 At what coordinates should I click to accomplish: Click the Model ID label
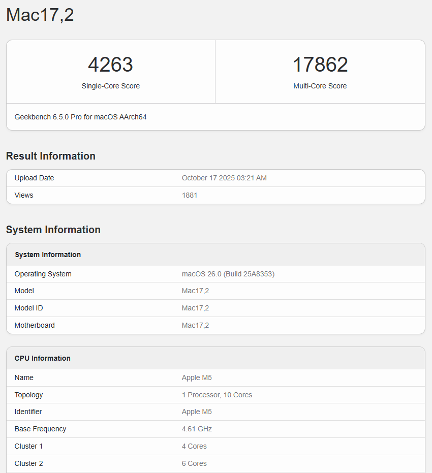28,308
